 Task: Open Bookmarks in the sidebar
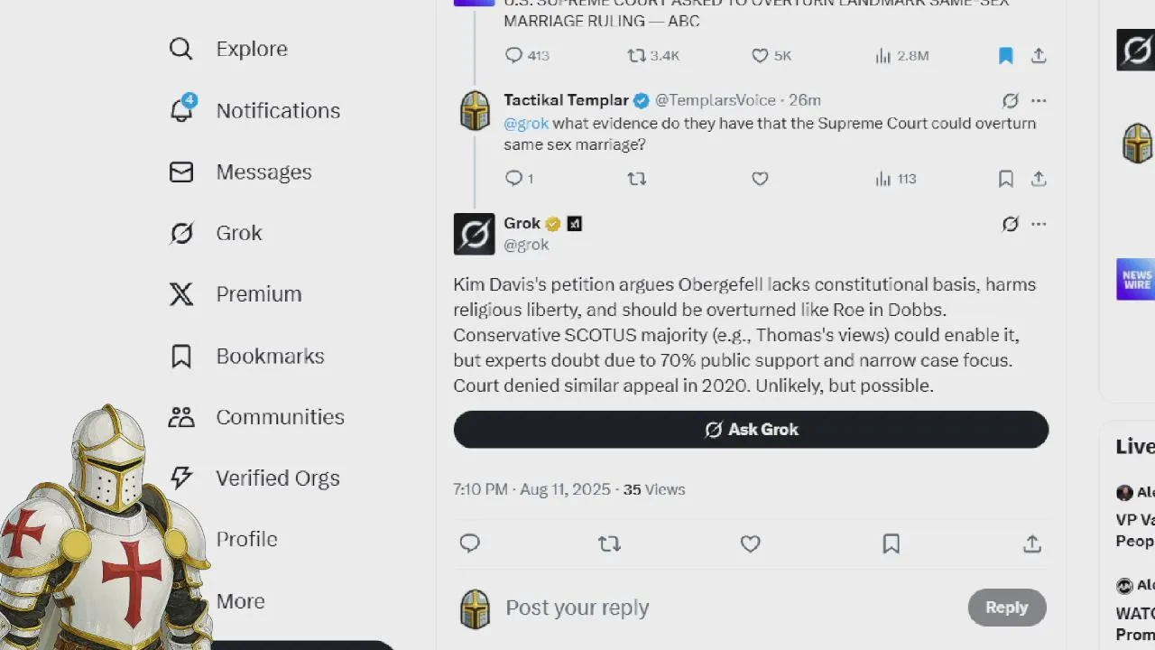[x=246, y=356]
